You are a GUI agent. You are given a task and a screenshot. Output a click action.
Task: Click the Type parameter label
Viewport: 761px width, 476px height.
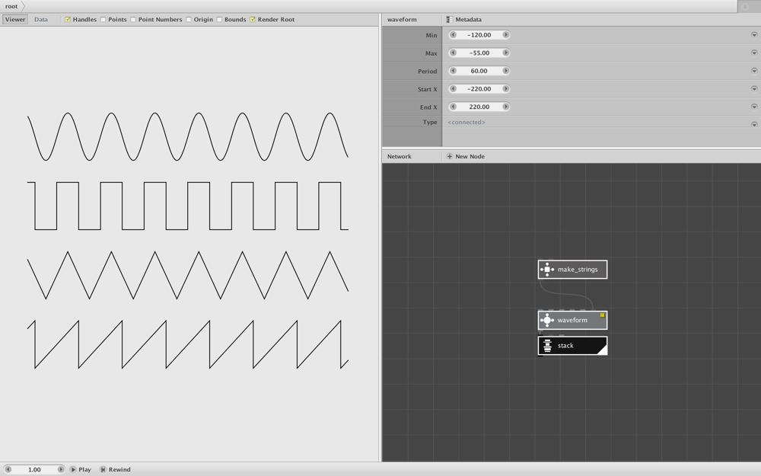[429, 123]
